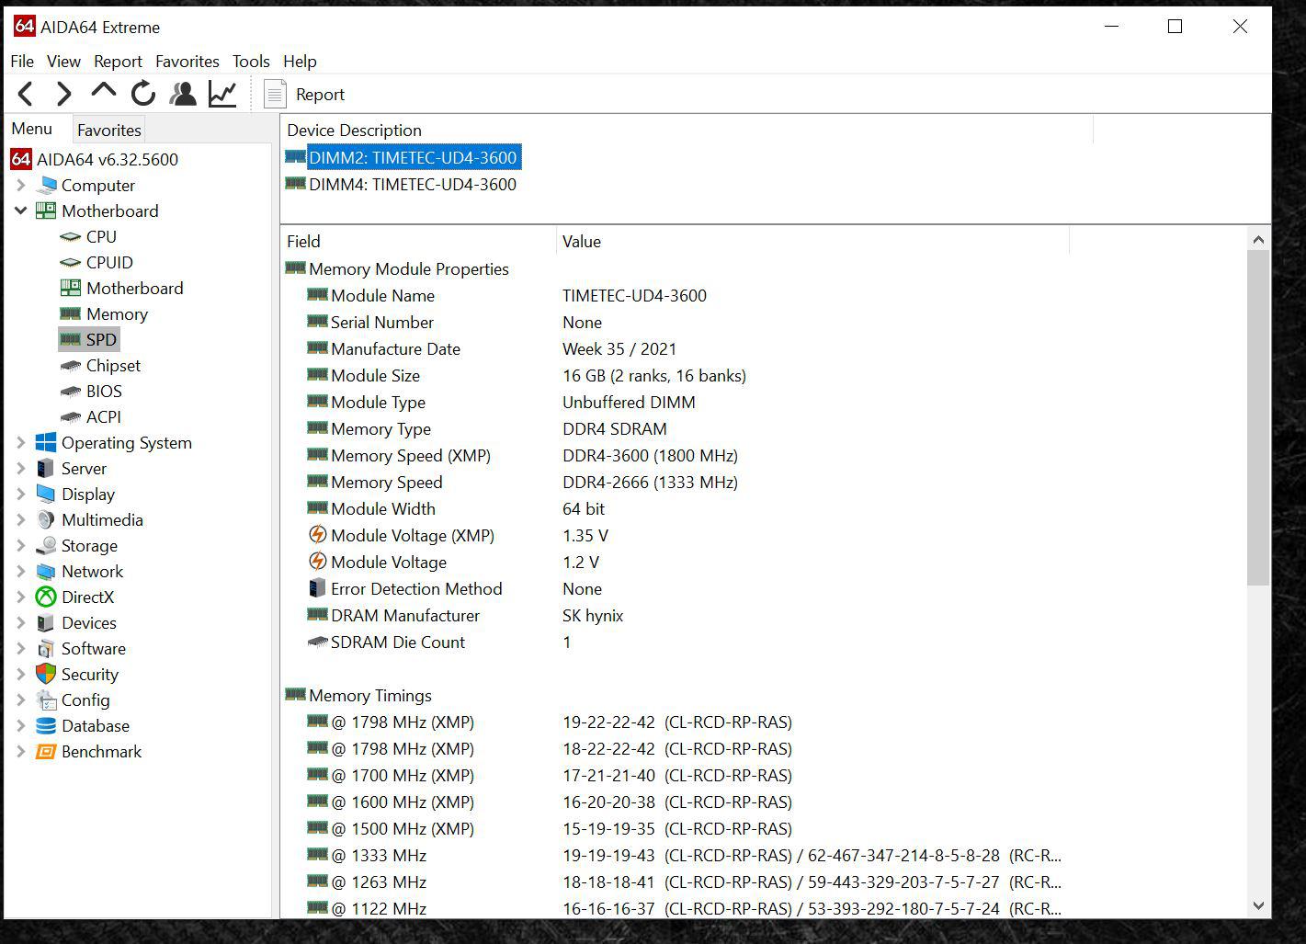Open the user profile toolbar icon

[183, 94]
